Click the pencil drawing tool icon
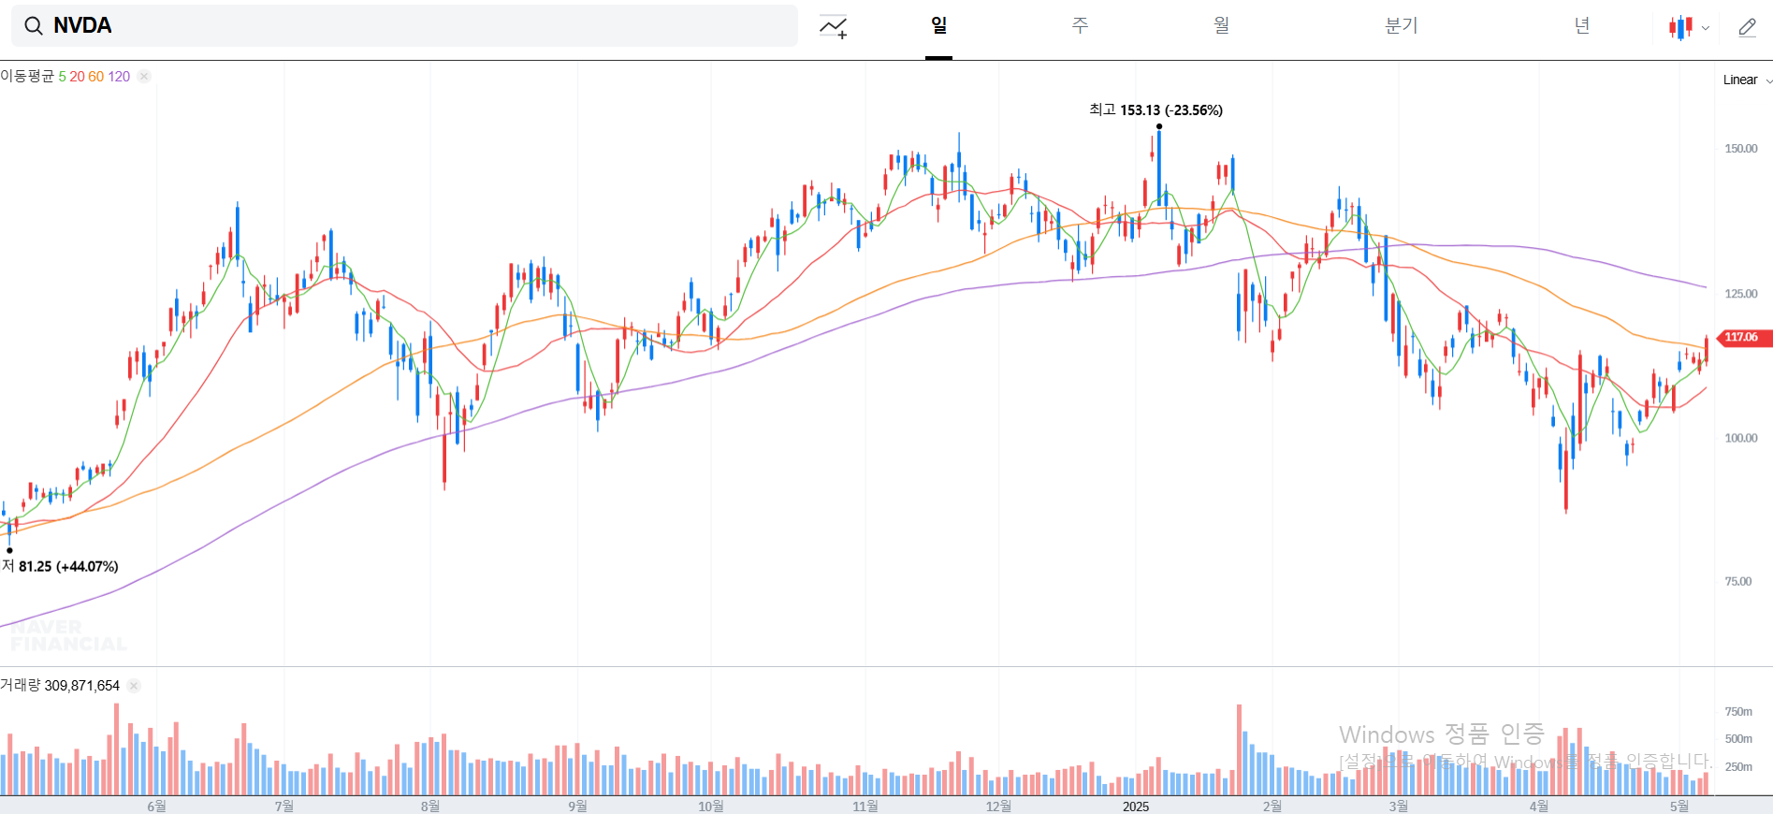 1747,27
